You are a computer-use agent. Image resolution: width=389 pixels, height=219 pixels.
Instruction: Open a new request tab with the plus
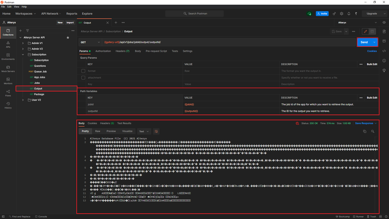(116, 23)
